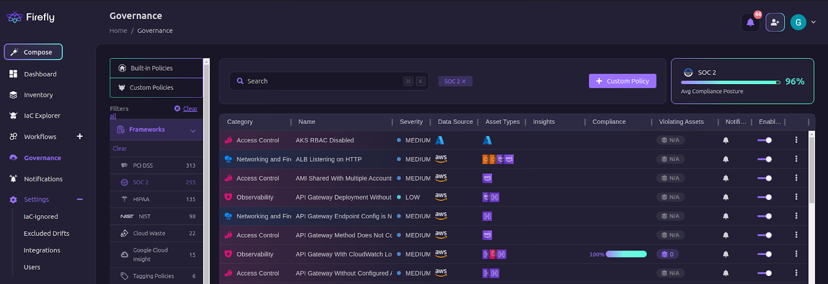Sort by the Severity column header

(x=411, y=122)
